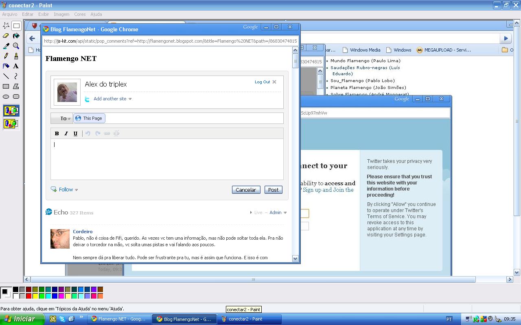Enable transparent selection mode option
Viewport: 521px width, 325px height.
(x=11, y=123)
